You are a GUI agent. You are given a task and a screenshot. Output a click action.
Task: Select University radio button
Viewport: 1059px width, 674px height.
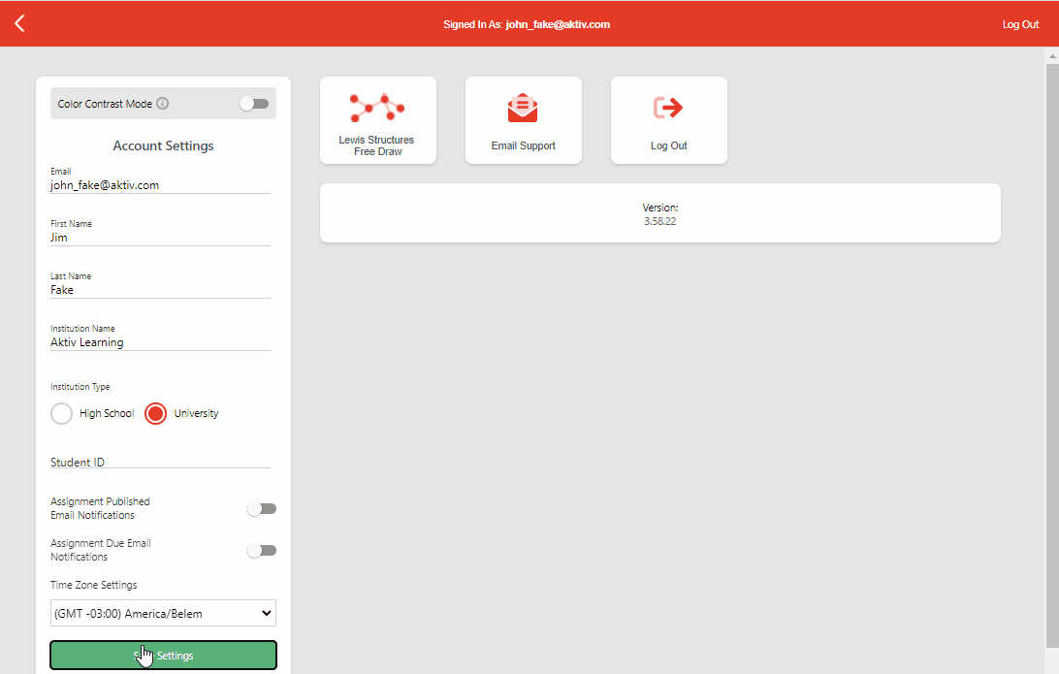155,414
